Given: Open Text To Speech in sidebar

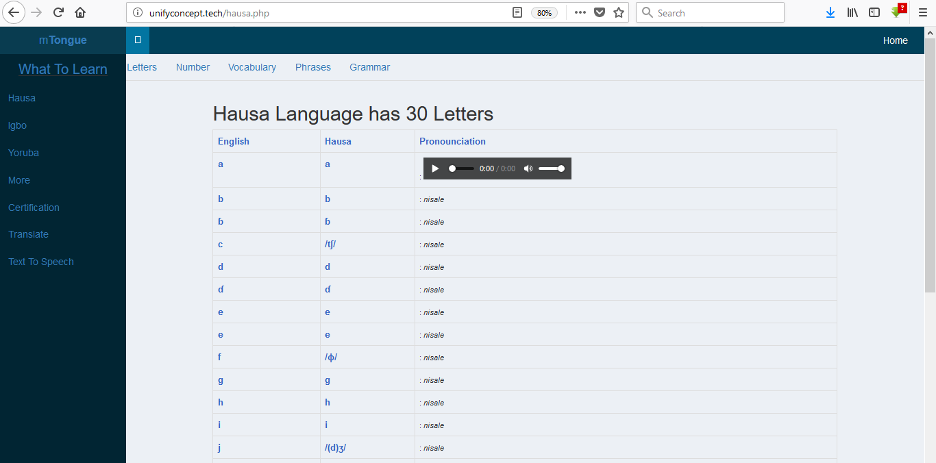Looking at the screenshot, I should pyautogui.click(x=41, y=262).
